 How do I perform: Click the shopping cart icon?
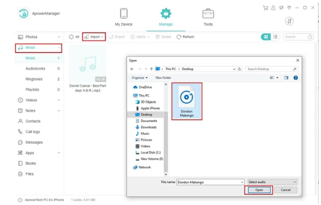(x=265, y=8)
